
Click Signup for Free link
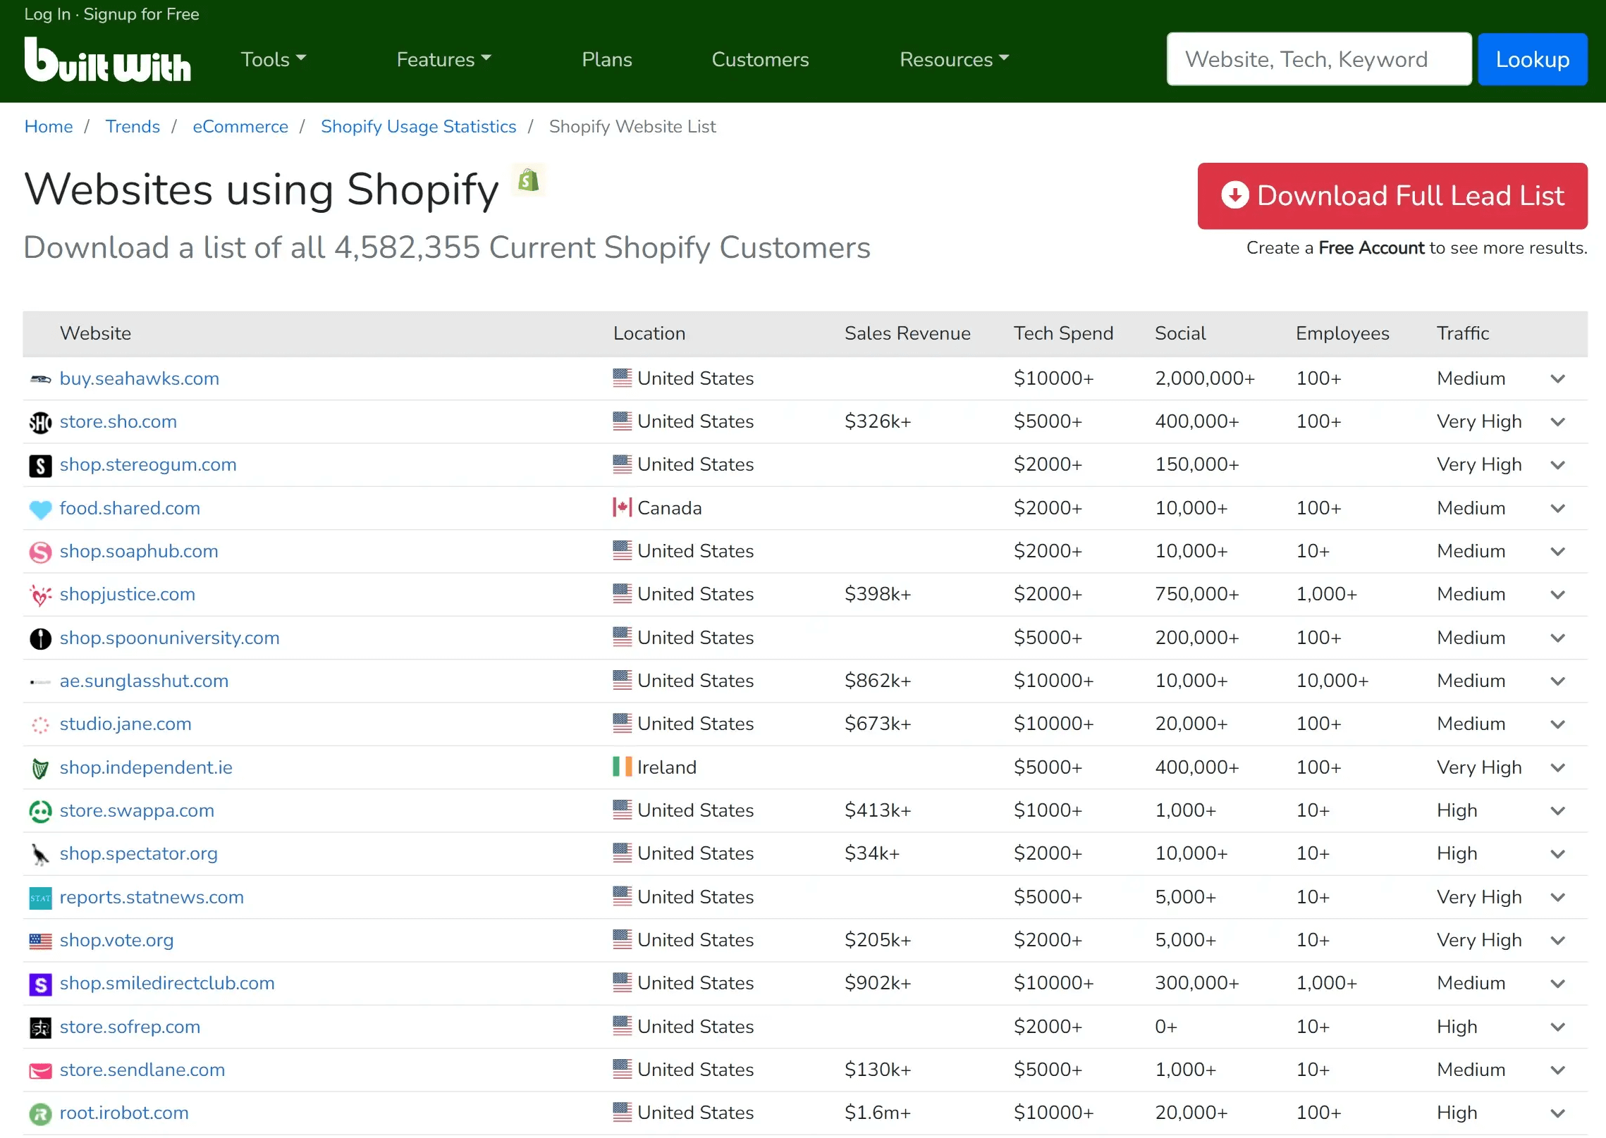[x=141, y=14]
